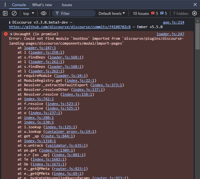Open validator.js:635:1 e.untrack link
The width and height of the screenshot is (200, 179).
[67, 145]
